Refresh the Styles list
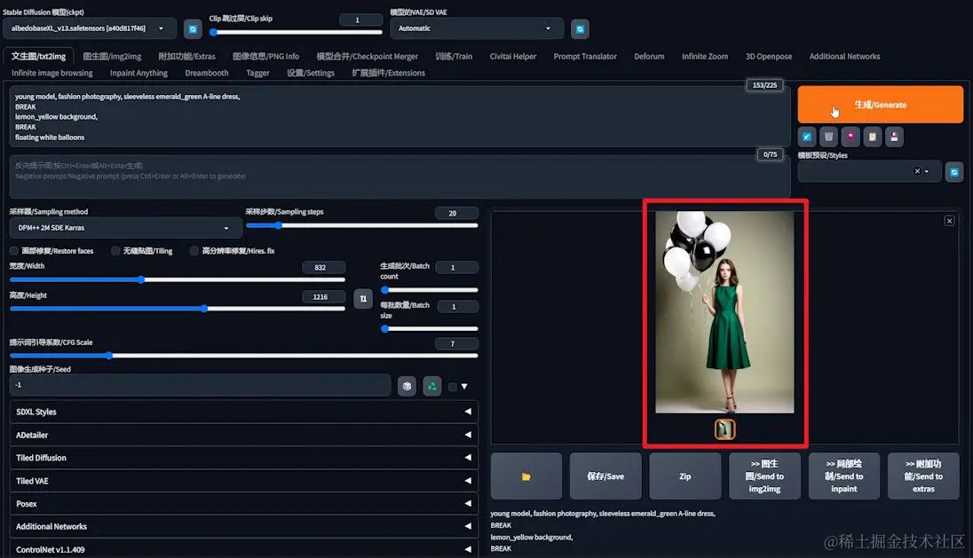 953,172
